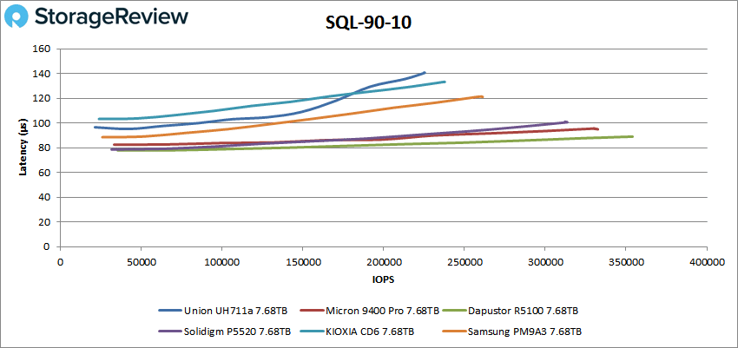Click the 350000 IOPS axis value

[x=626, y=261]
